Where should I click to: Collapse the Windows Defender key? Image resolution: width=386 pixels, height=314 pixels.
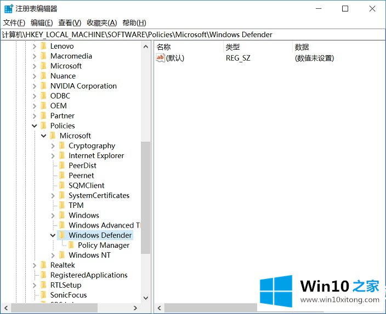click(x=53, y=235)
